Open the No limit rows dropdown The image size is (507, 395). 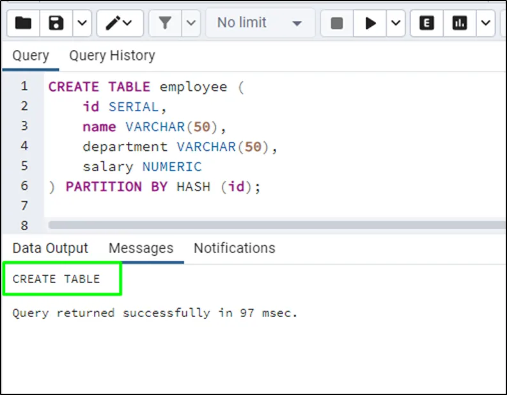click(x=259, y=24)
